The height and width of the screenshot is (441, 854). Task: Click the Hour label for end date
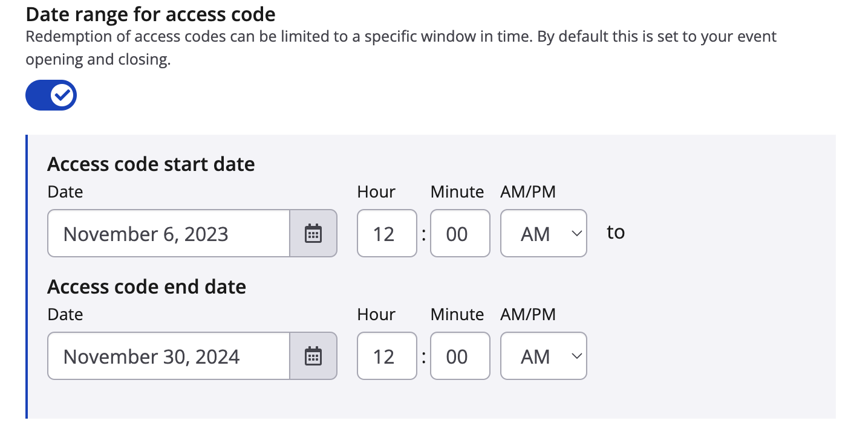376,315
